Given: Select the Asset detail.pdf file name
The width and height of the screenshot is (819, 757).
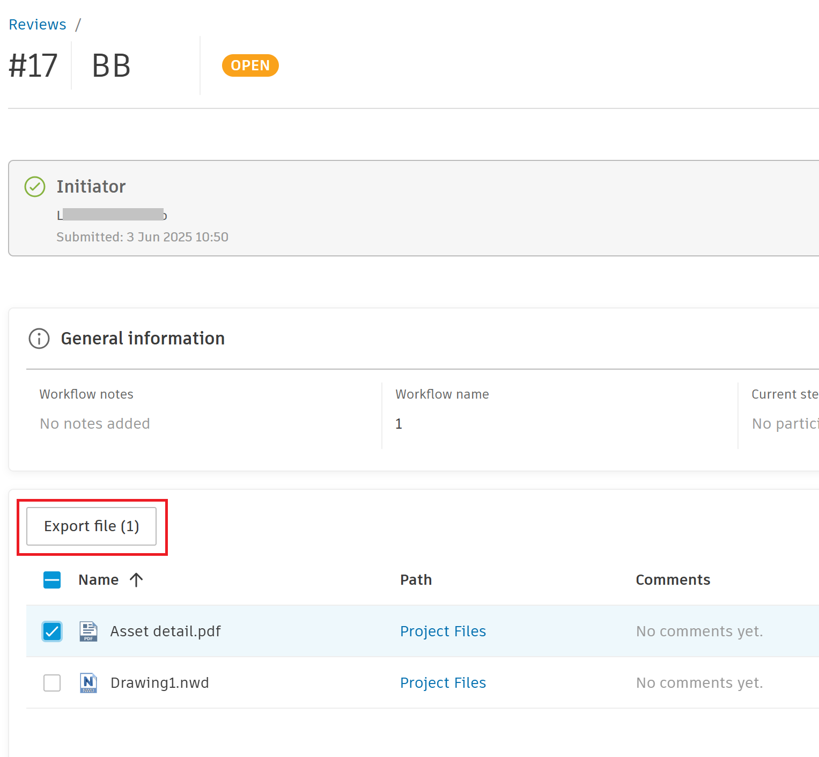Looking at the screenshot, I should click(x=166, y=631).
